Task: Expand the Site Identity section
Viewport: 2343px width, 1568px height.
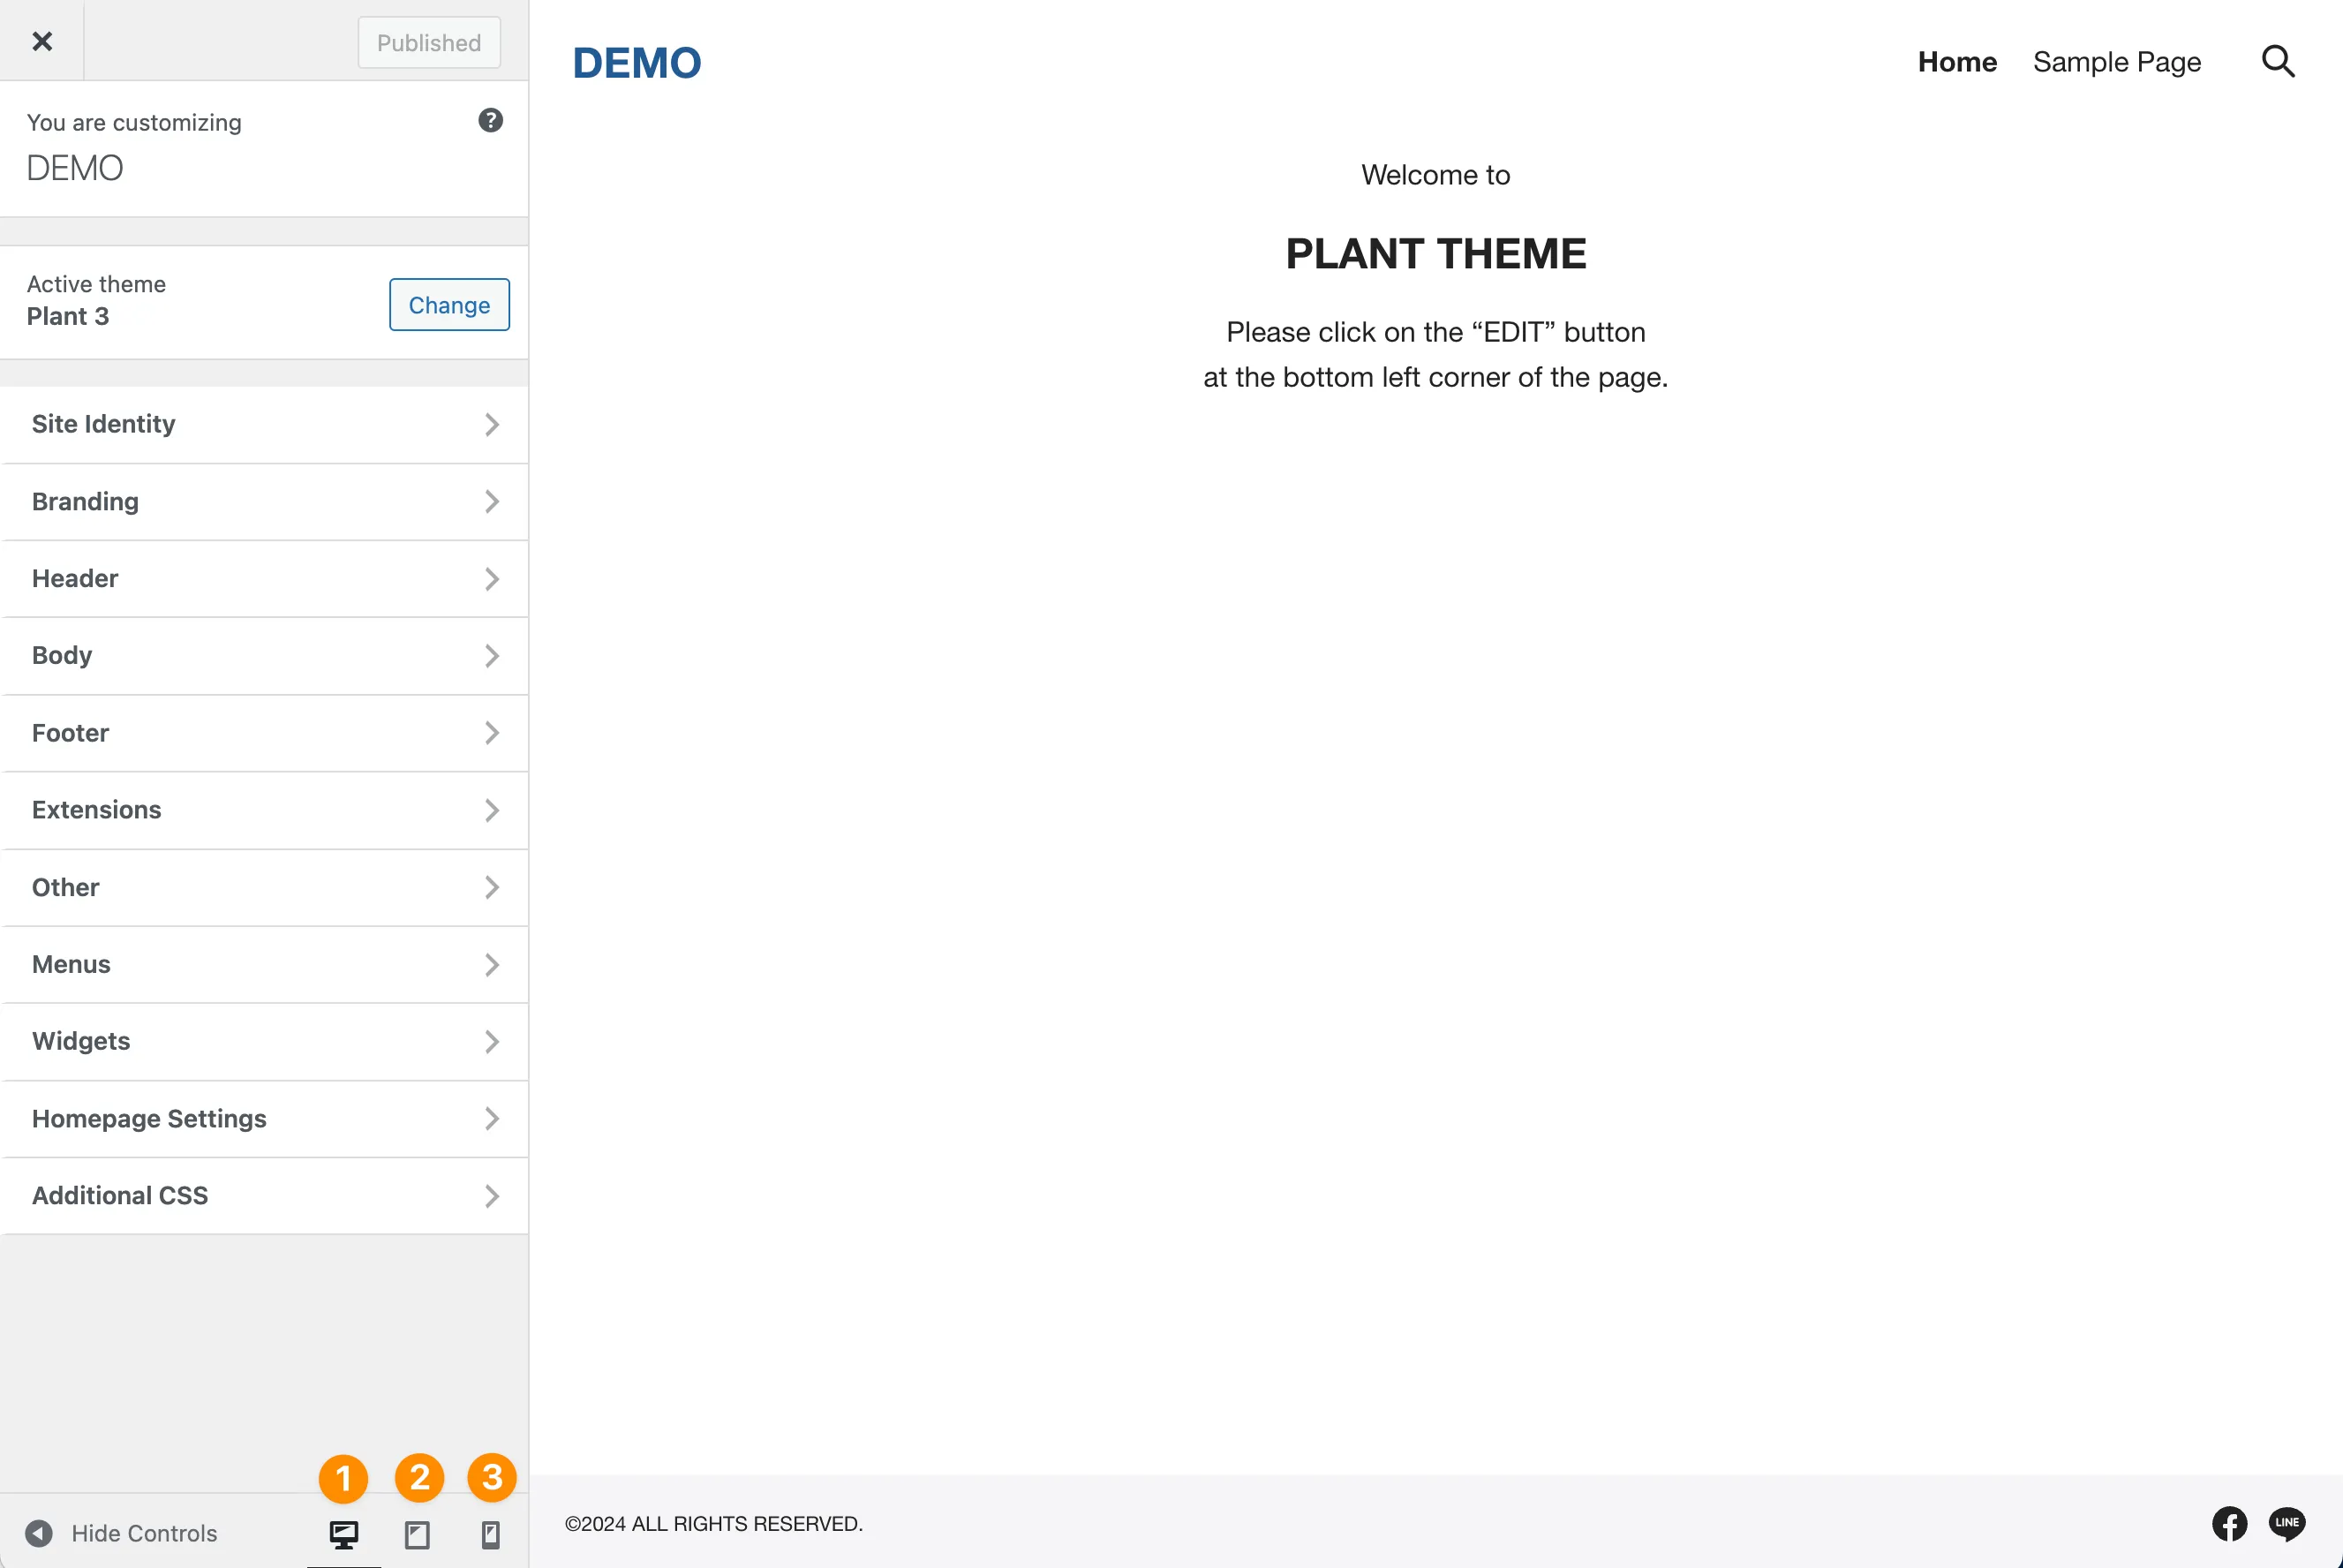Action: 266,424
